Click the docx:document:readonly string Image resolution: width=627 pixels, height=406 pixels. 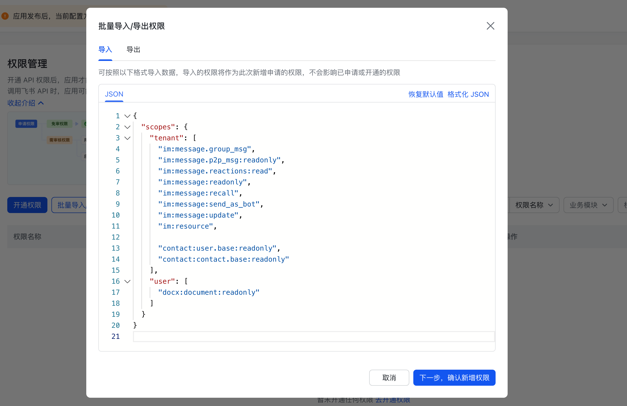pyautogui.click(x=209, y=292)
